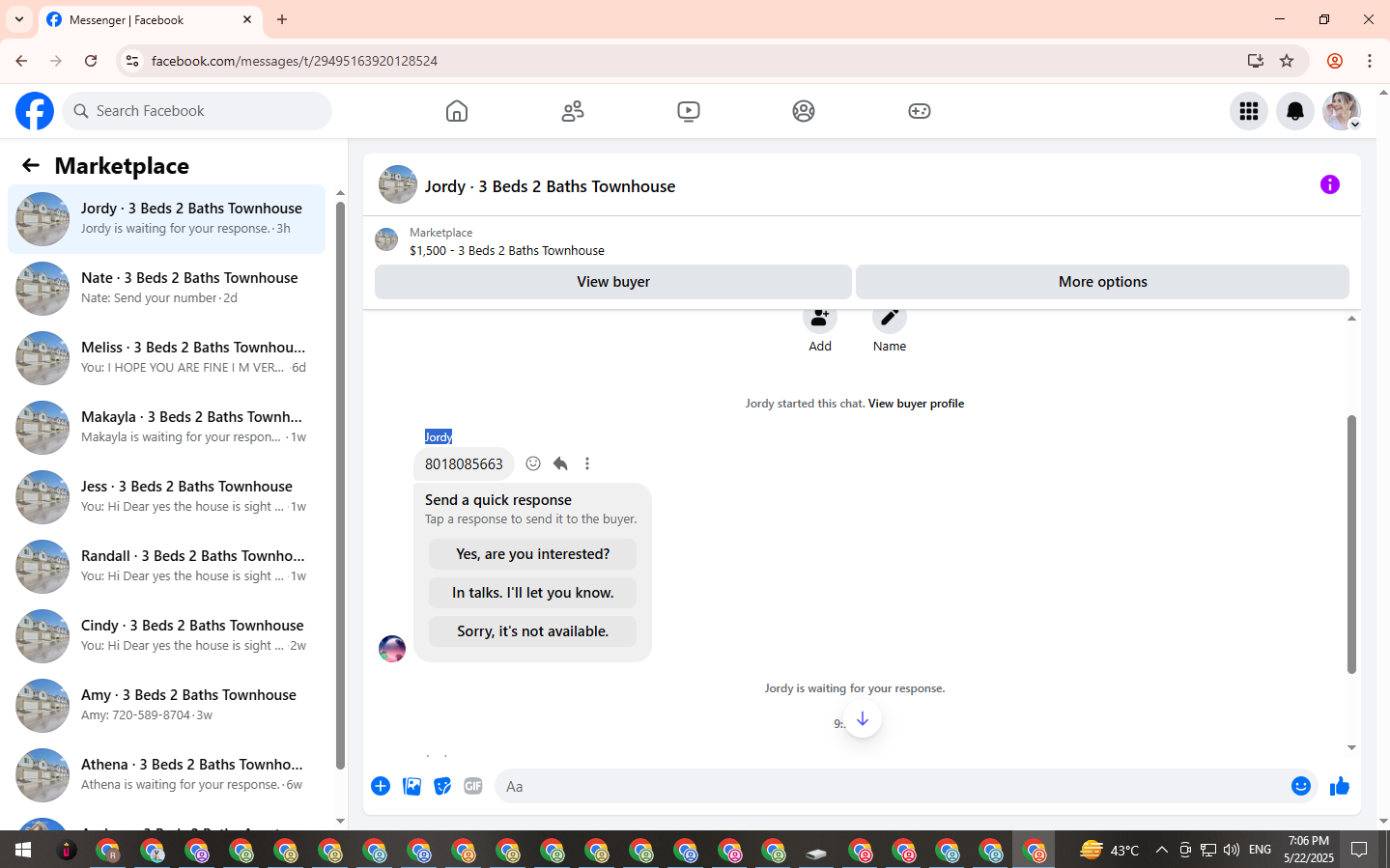The image size is (1390, 868).
Task: Open emoji picker in message box
Action: (x=1301, y=786)
